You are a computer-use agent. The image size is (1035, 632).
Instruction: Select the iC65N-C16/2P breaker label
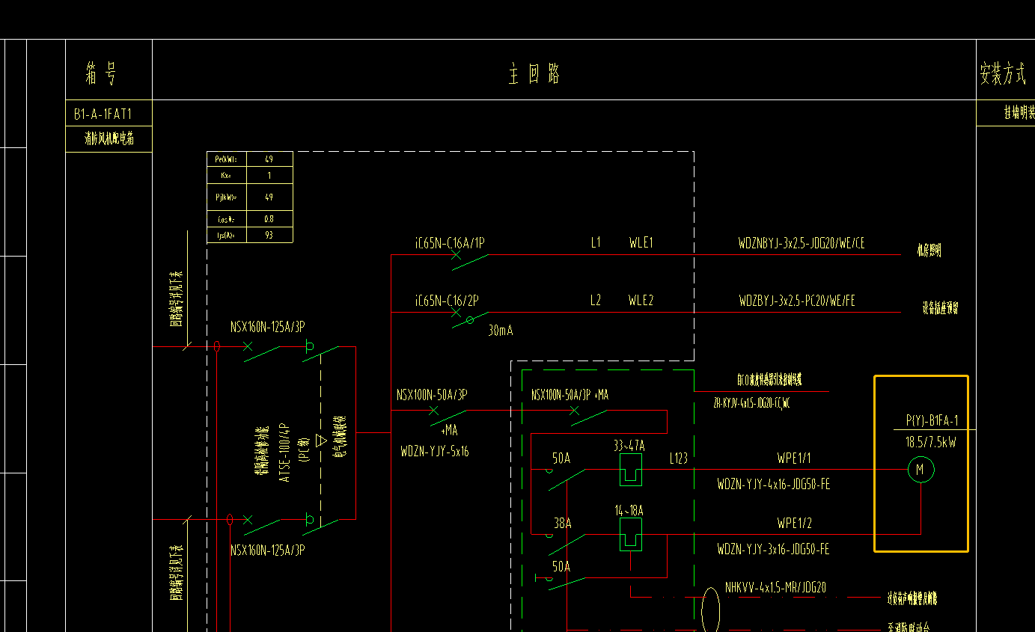pyautogui.click(x=447, y=301)
